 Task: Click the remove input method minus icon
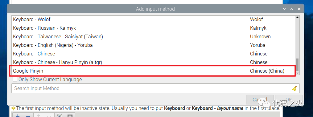(x=28, y=115)
